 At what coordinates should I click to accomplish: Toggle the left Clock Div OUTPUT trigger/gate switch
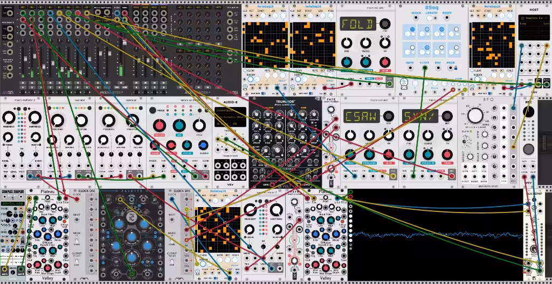point(77,261)
